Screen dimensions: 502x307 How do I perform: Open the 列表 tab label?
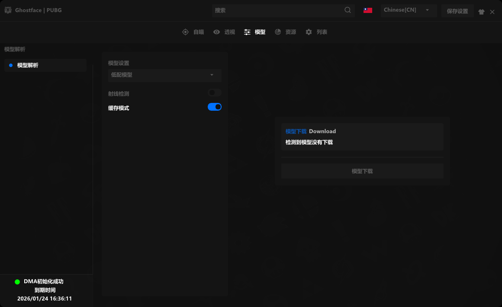pos(322,32)
